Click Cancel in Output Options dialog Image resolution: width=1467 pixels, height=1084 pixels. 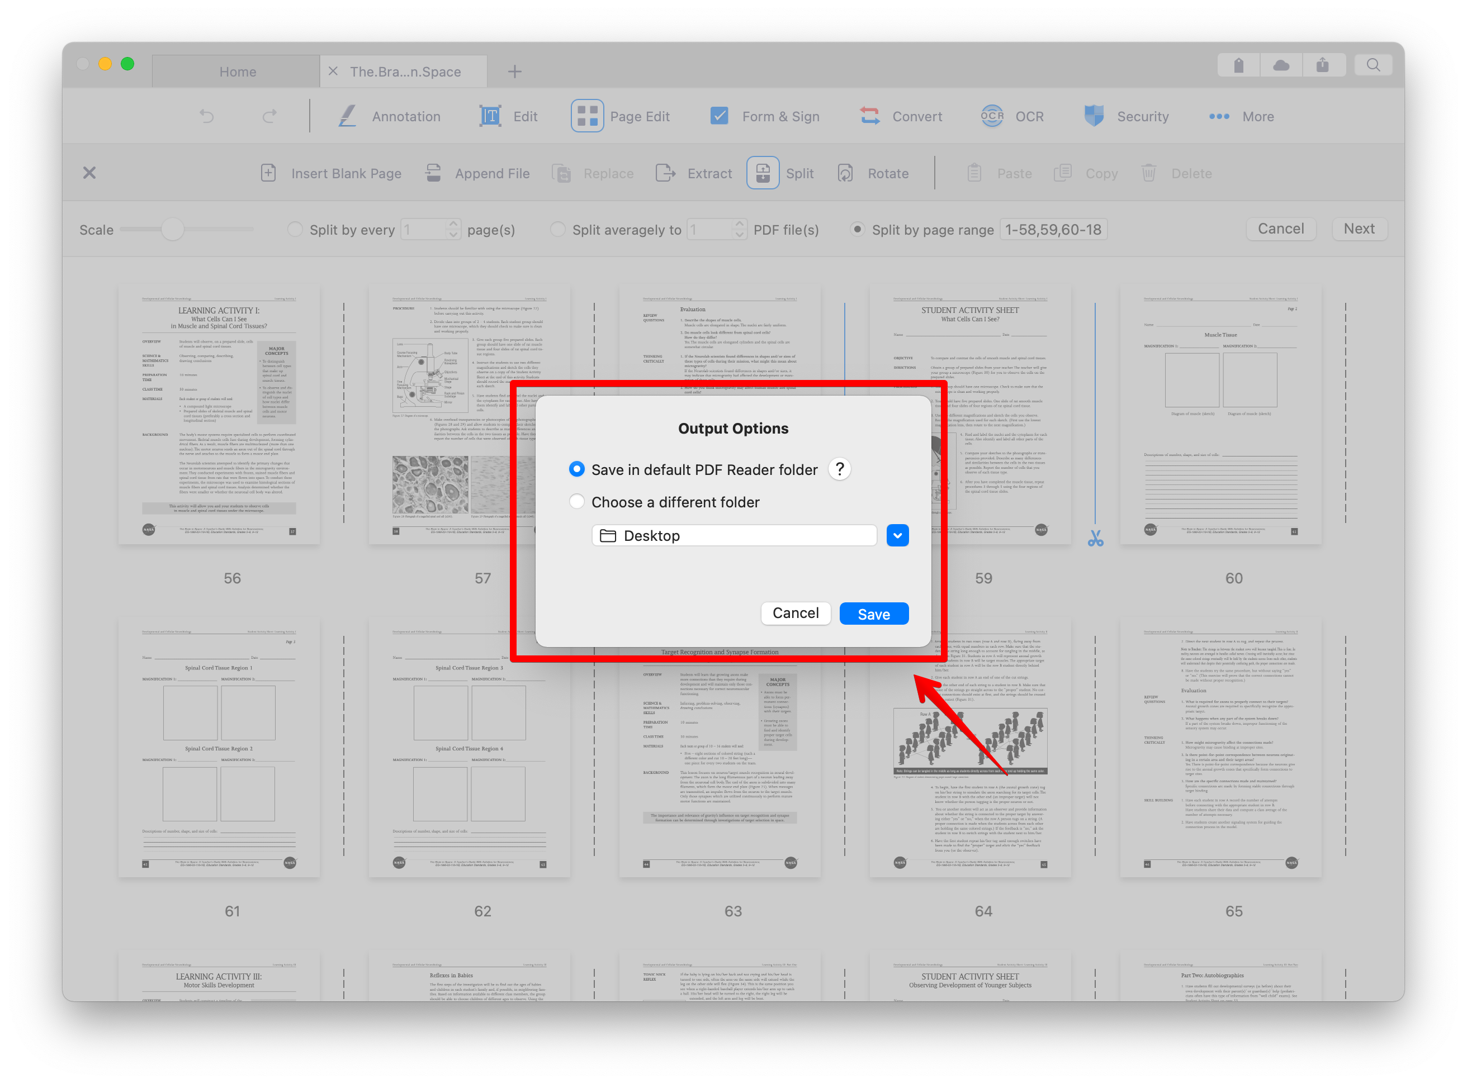pos(796,614)
